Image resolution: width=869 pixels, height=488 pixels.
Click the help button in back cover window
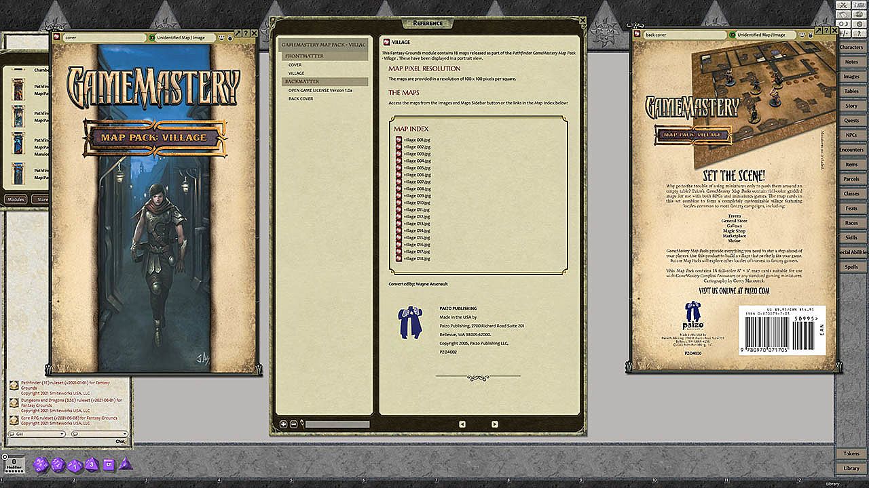click(x=825, y=29)
